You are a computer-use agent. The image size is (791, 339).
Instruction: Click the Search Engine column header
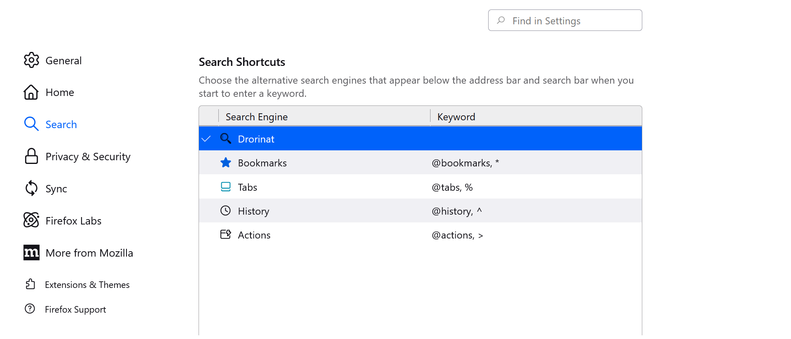pyautogui.click(x=324, y=117)
